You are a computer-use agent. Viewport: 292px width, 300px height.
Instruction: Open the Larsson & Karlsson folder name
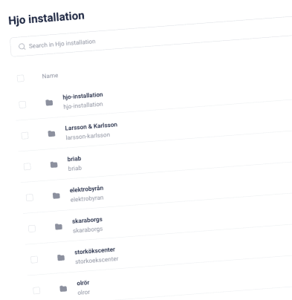click(x=91, y=126)
